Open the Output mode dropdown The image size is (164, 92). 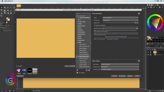coord(120,67)
